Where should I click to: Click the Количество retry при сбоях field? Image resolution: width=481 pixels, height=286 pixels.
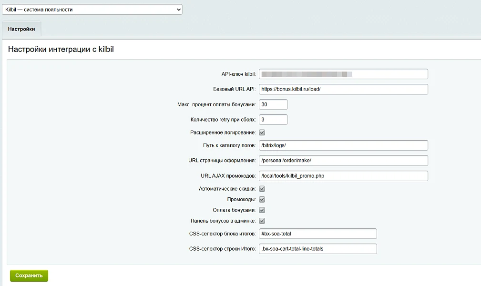(x=273, y=120)
